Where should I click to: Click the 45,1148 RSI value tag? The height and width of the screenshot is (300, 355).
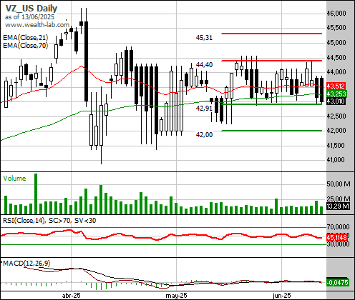coord(337,237)
